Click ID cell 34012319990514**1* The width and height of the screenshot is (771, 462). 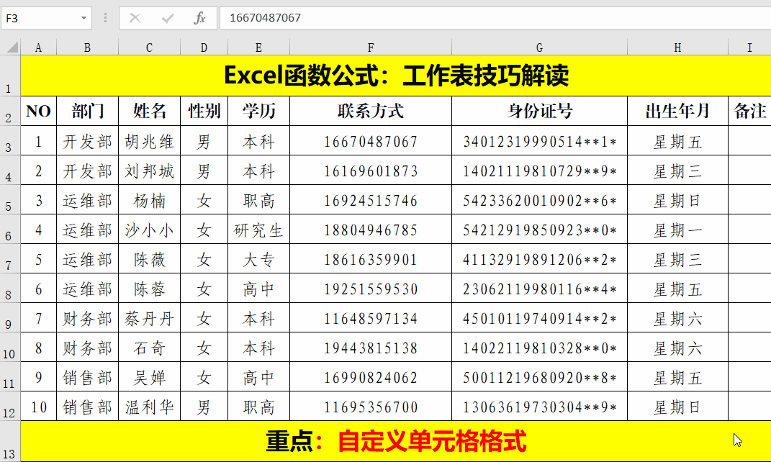pyautogui.click(x=539, y=142)
